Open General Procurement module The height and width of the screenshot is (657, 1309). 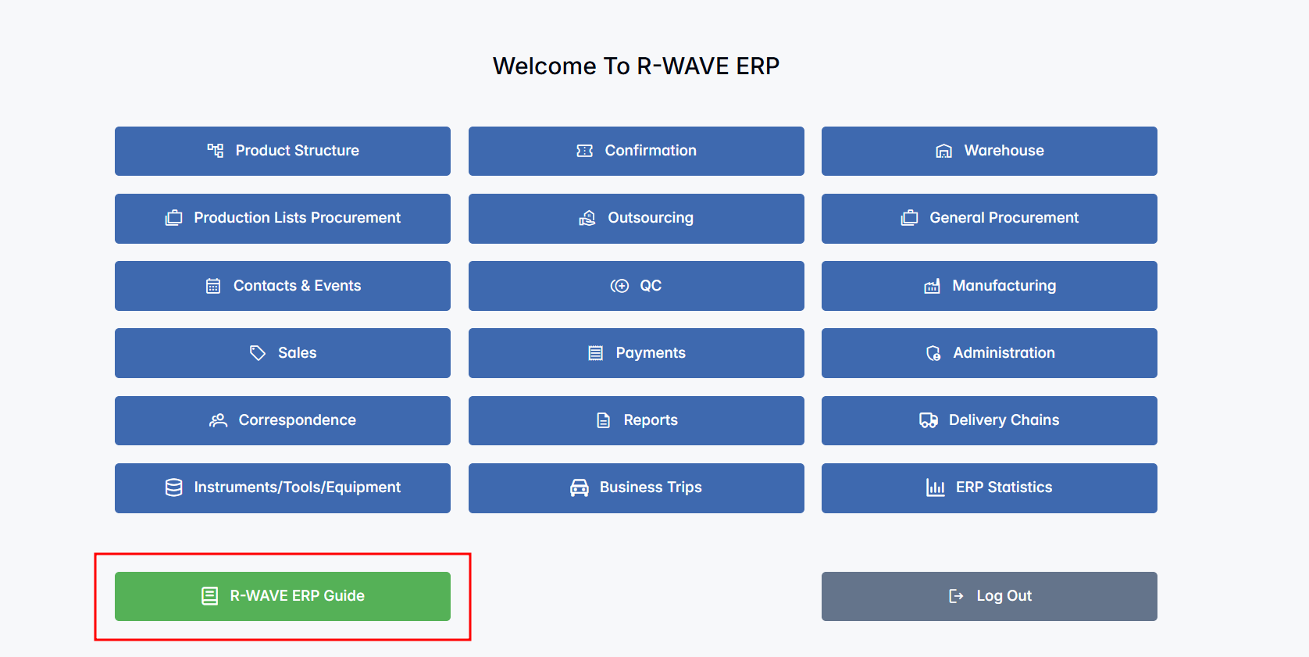point(989,218)
